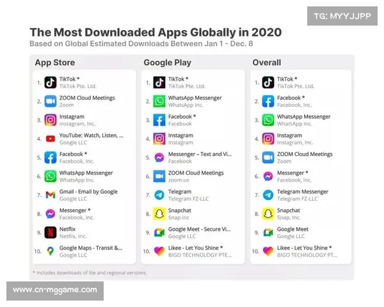Select the Google Meet icon in Overall column

pyautogui.click(x=268, y=232)
